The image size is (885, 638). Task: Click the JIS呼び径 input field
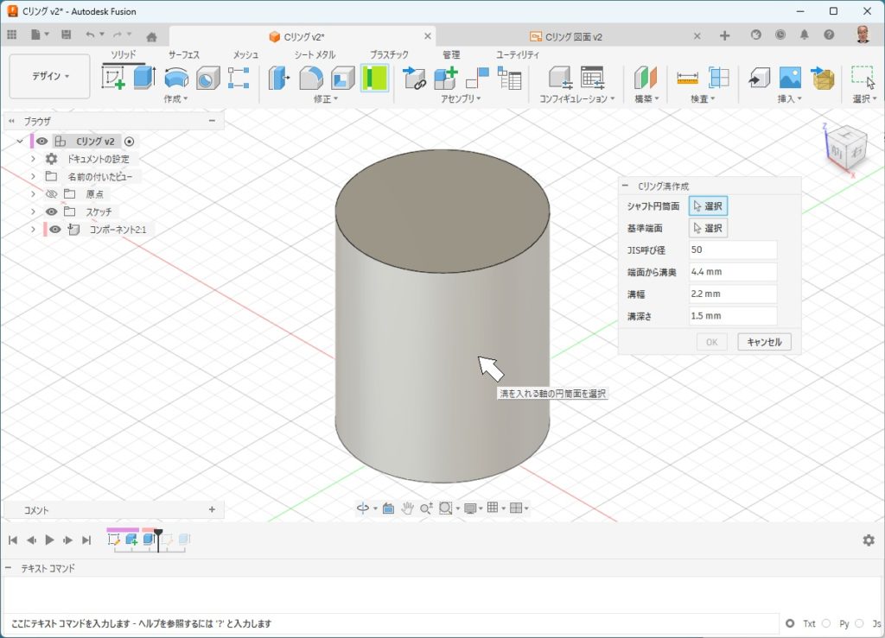[x=733, y=250]
